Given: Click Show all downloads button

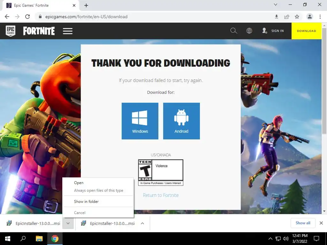Looking at the screenshot, I should point(303,223).
